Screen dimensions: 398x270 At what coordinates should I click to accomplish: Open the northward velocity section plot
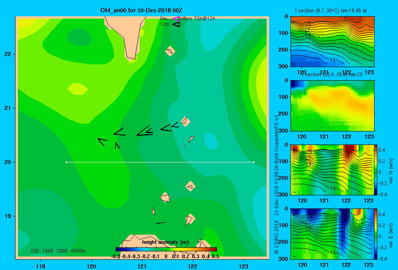point(332,170)
